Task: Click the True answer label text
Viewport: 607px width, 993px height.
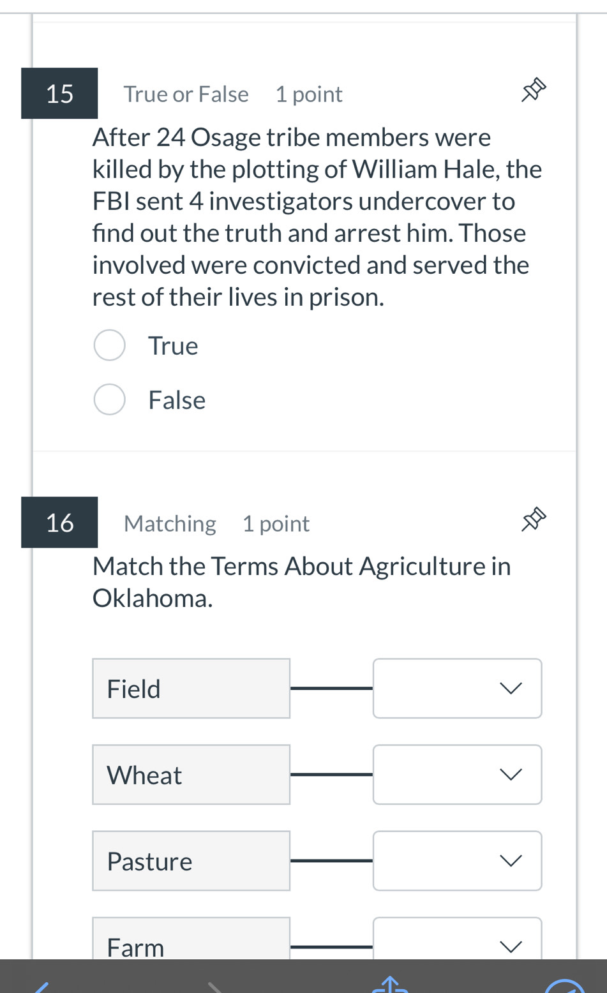Action: [173, 346]
